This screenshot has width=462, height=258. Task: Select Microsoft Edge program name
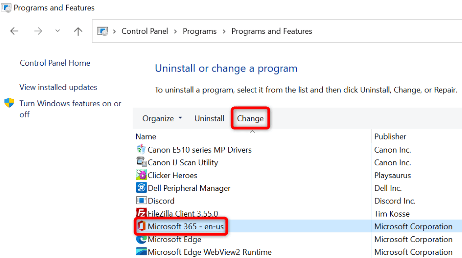coord(175,239)
